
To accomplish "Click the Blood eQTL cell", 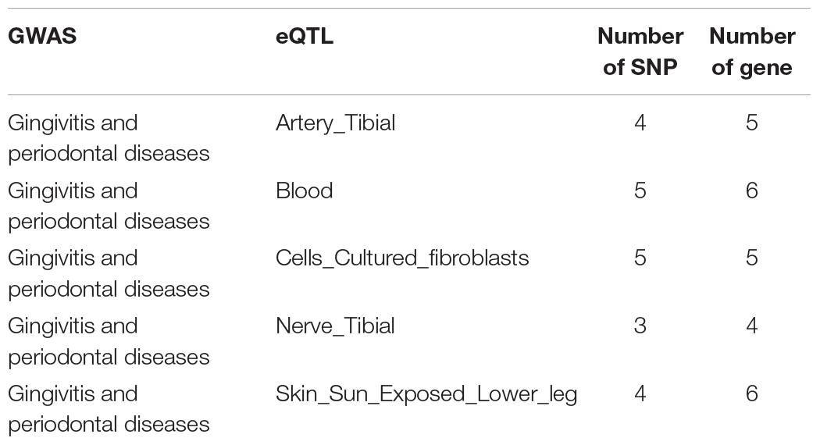I will 305,190.
